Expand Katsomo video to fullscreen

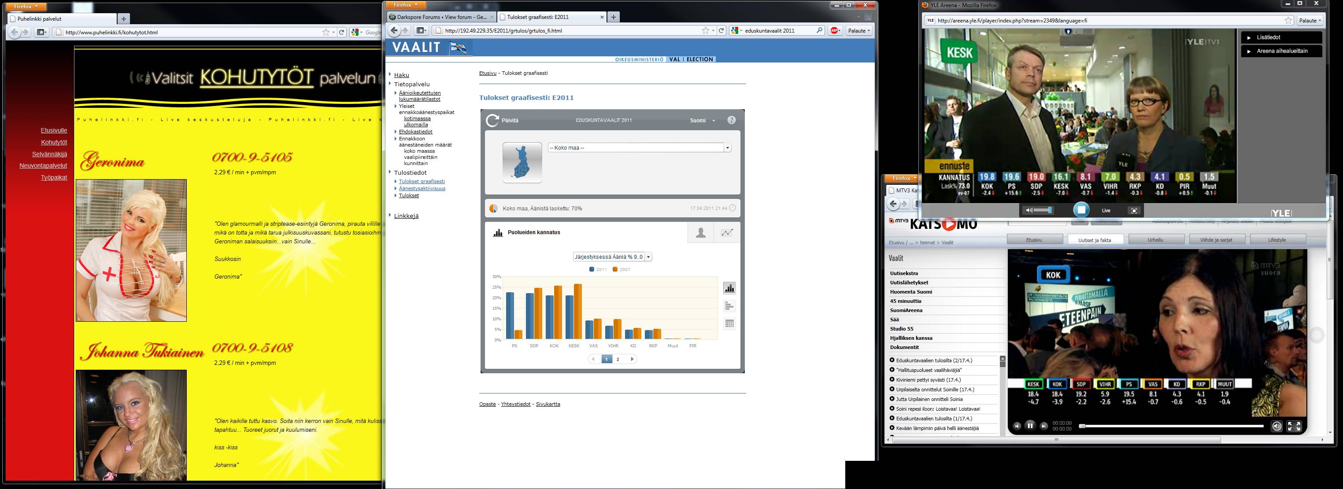pyautogui.click(x=1294, y=426)
